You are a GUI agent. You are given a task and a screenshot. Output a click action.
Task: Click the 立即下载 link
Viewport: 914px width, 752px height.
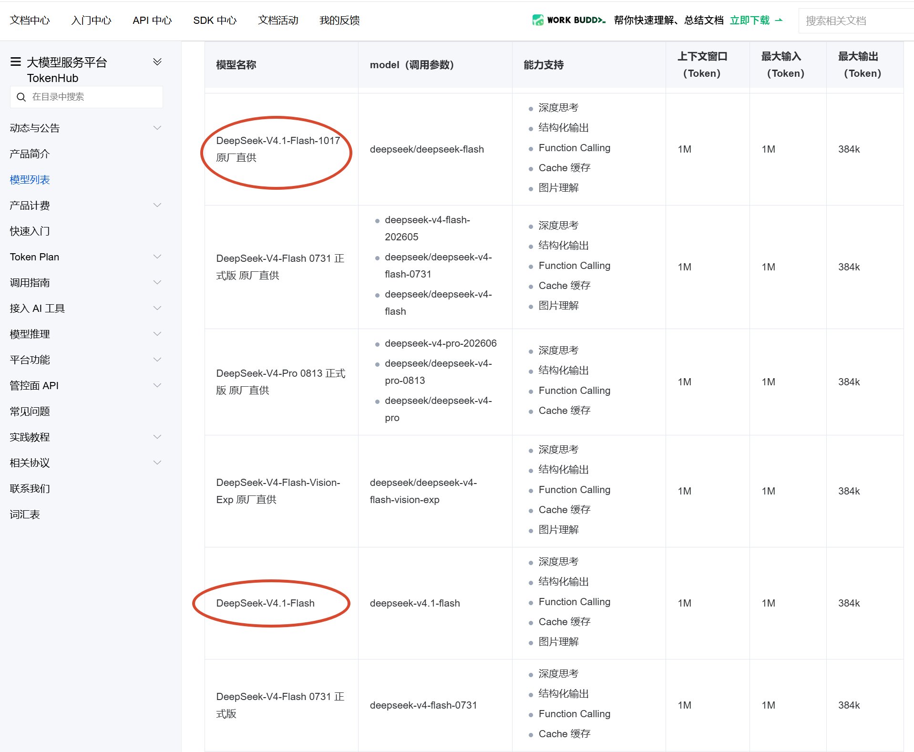tap(750, 20)
